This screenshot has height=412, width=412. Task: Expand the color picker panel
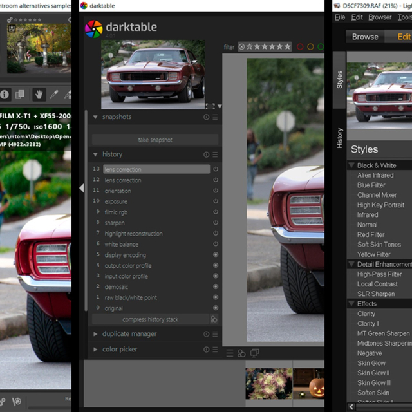pyautogui.click(x=95, y=350)
